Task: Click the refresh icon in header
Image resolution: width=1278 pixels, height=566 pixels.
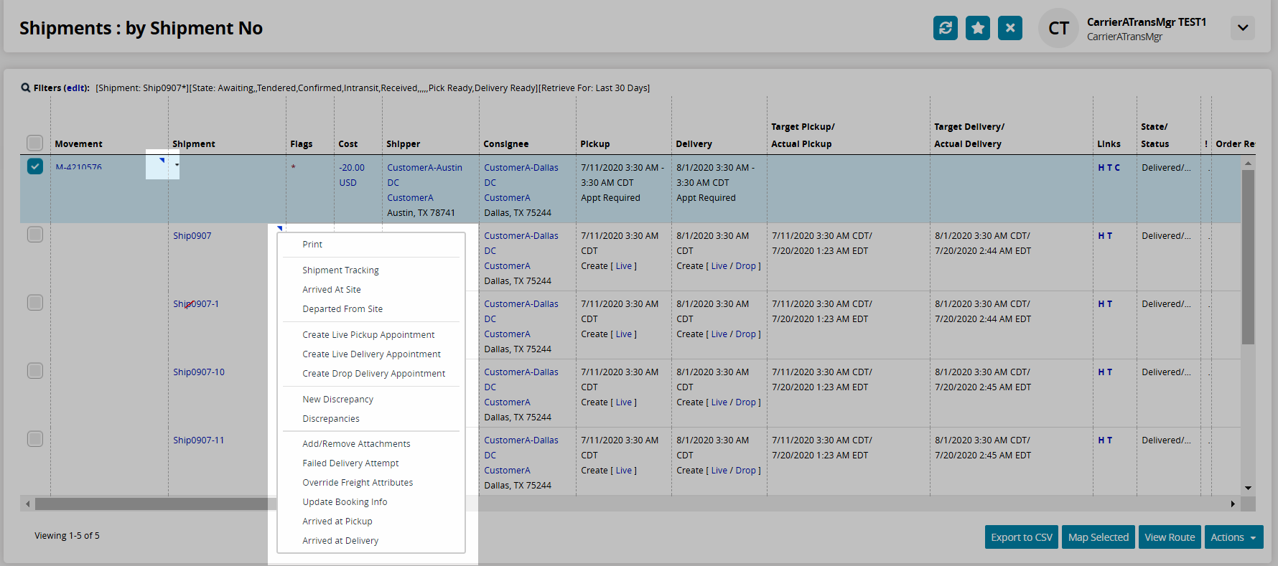Action: [x=945, y=28]
